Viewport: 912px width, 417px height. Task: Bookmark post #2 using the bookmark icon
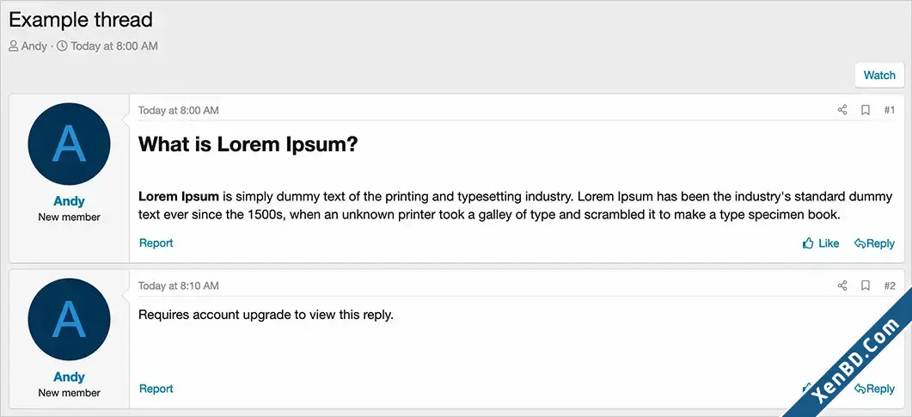click(x=866, y=285)
